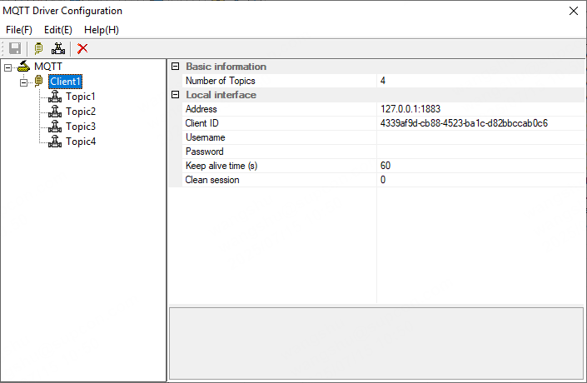The height and width of the screenshot is (383, 587).
Task: Open the Edit(E) menu
Action: (58, 30)
